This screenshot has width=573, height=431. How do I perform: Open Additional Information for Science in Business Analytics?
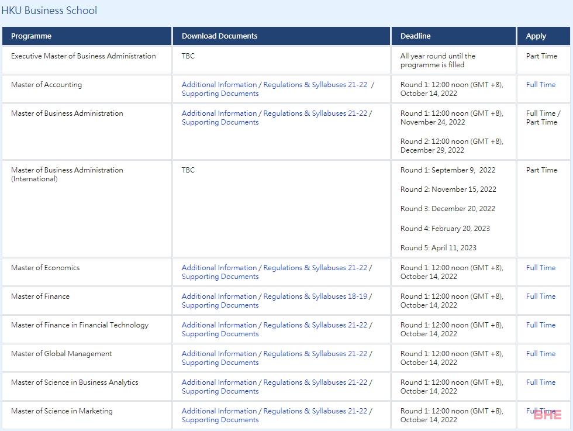(x=219, y=382)
